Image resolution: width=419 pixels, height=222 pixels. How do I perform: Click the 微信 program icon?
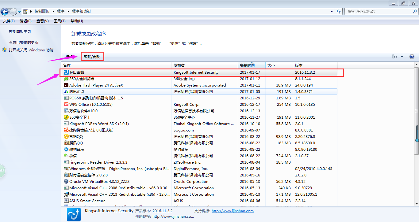(x=66, y=156)
